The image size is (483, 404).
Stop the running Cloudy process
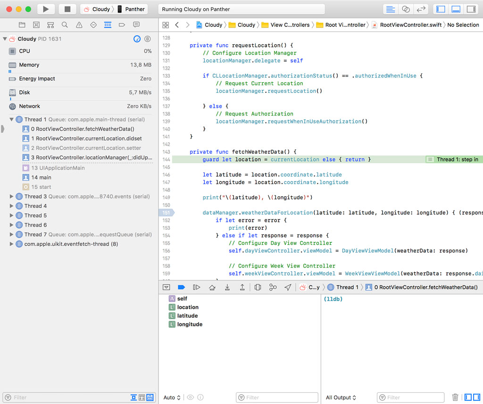[x=65, y=8]
